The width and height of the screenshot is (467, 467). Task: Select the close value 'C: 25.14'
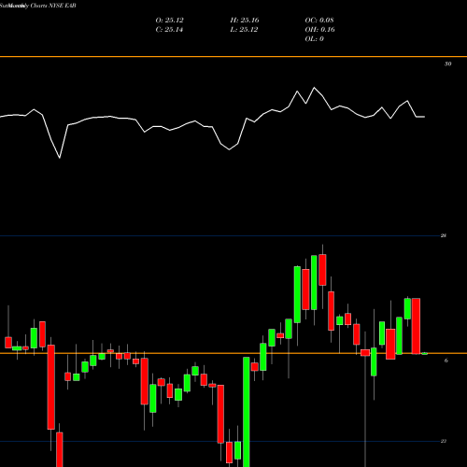[x=169, y=30]
